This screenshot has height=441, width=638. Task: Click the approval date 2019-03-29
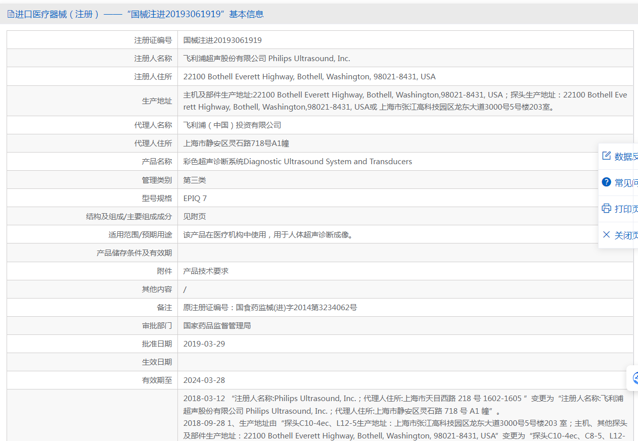click(204, 344)
